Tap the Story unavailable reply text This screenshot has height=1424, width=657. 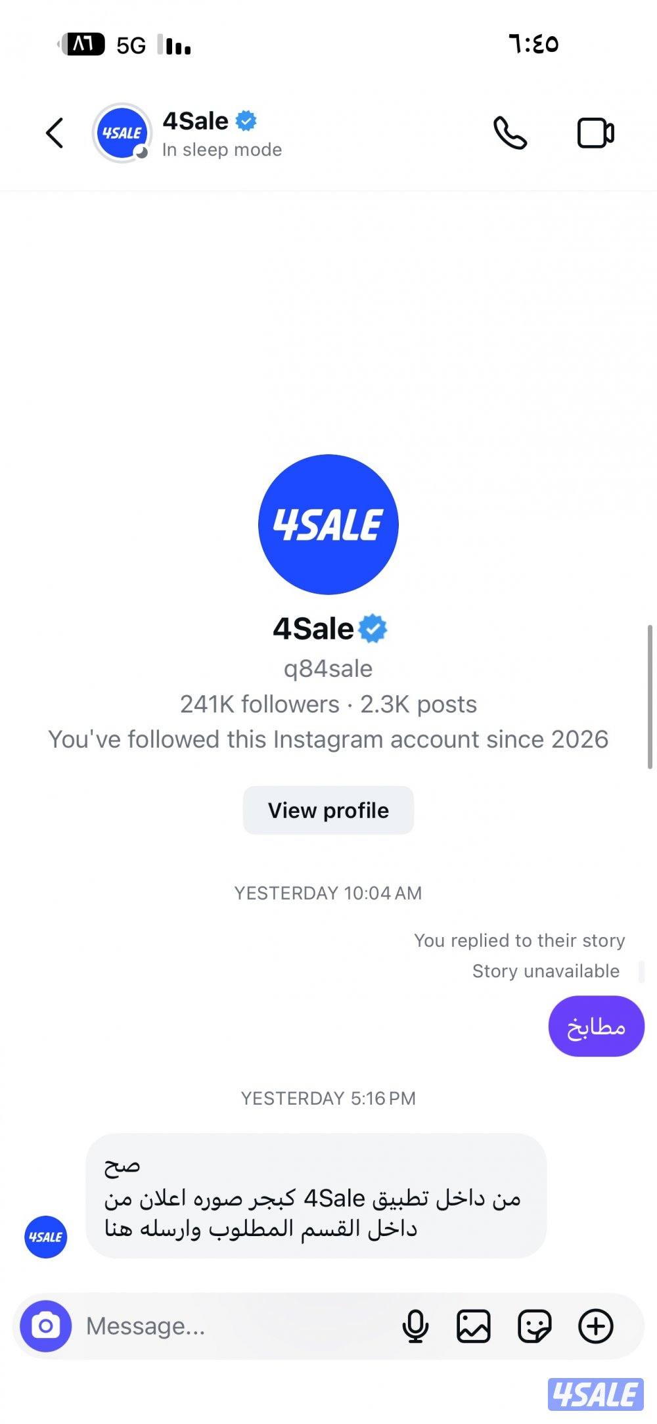pyautogui.click(x=545, y=971)
